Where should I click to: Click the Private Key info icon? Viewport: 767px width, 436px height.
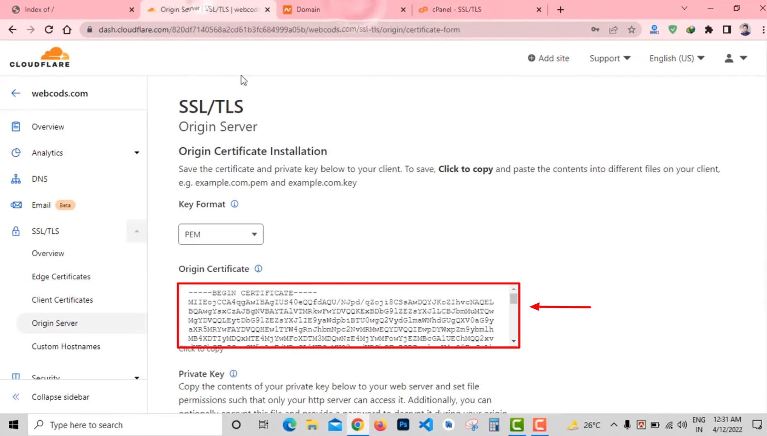pyautogui.click(x=233, y=373)
